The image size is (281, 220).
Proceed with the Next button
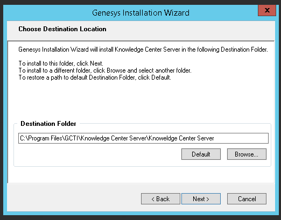click(x=201, y=198)
